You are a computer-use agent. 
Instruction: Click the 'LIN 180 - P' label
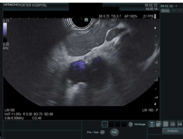150,110
